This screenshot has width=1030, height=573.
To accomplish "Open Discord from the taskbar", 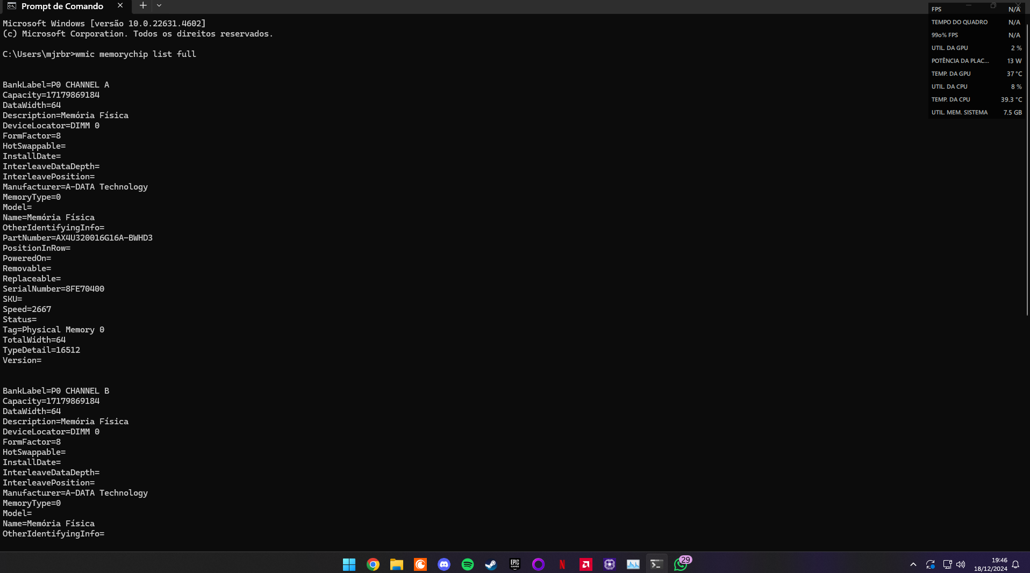I will (444, 564).
